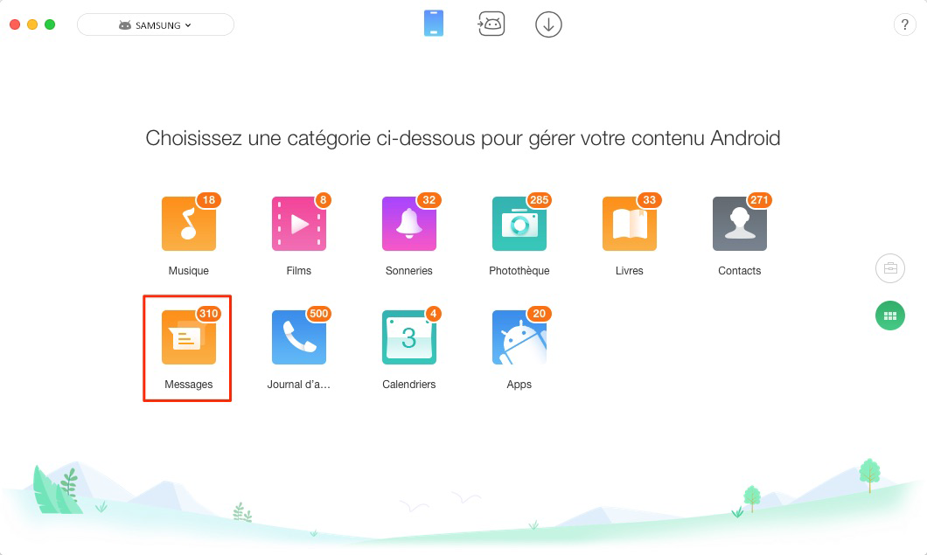Open the Films category icon
The width and height of the screenshot is (927, 555).
tap(298, 225)
